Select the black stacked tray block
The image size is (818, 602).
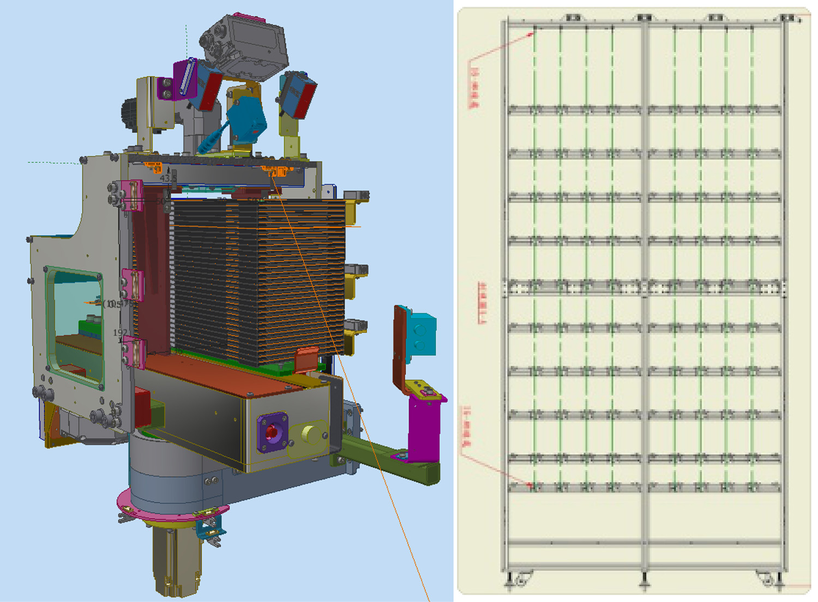pyautogui.click(x=256, y=278)
